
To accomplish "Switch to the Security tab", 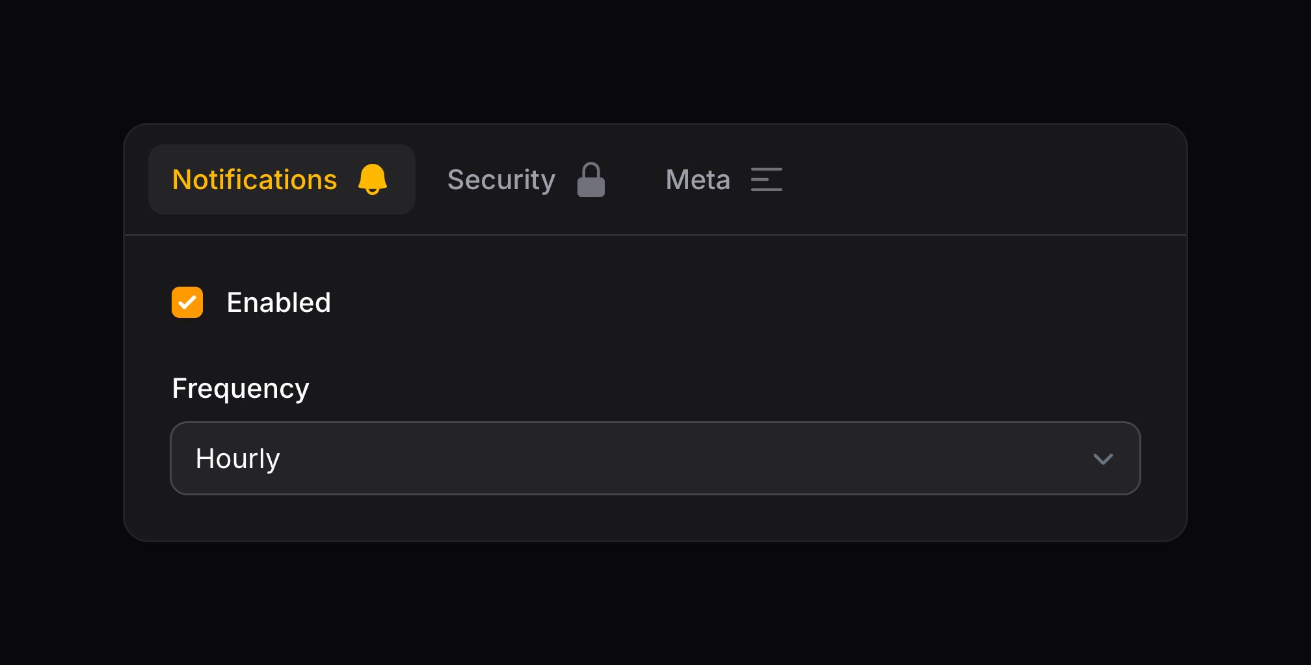I will coord(501,179).
